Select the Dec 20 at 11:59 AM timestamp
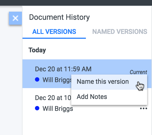The height and width of the screenshot is (135, 152). 63,69
